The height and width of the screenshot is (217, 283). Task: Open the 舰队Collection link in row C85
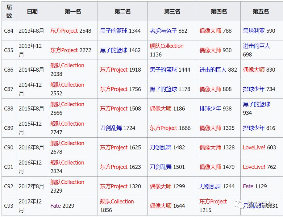[x=167, y=46]
